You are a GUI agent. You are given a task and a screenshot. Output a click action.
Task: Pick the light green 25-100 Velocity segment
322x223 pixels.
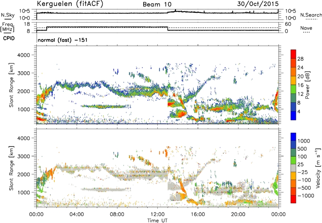293,160
